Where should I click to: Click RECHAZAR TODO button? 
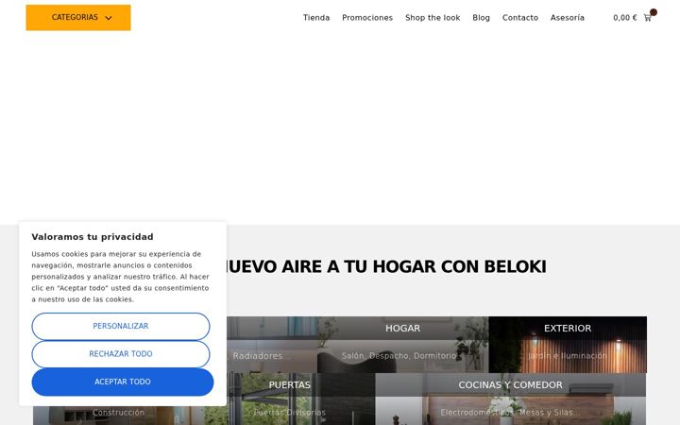click(121, 354)
